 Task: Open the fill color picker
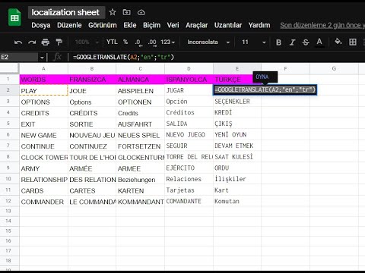click(338, 42)
